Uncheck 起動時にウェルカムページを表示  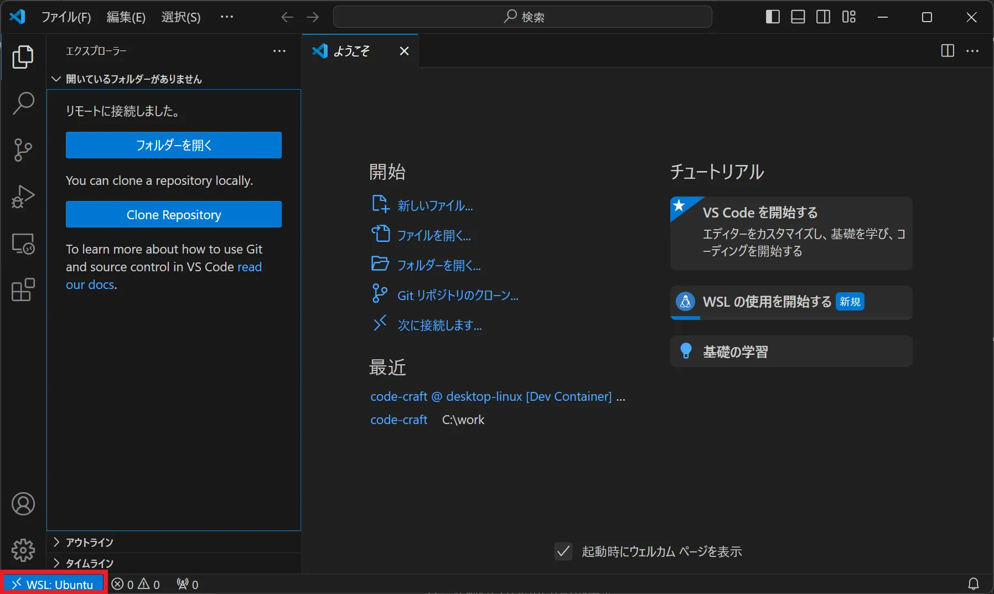point(563,551)
